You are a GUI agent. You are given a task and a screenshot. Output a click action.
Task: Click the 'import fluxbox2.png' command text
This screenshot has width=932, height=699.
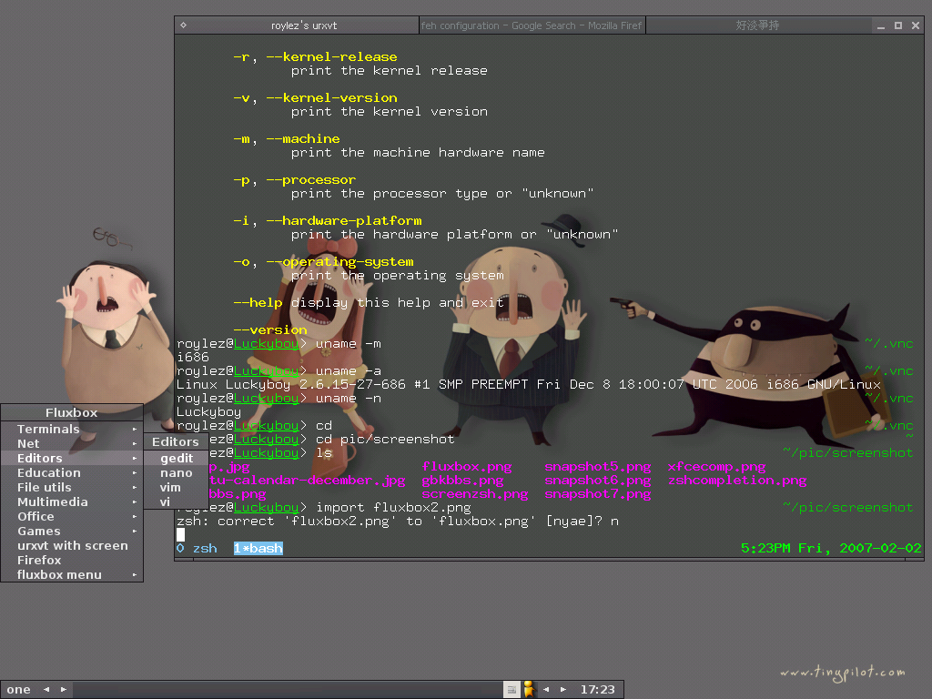point(393,508)
